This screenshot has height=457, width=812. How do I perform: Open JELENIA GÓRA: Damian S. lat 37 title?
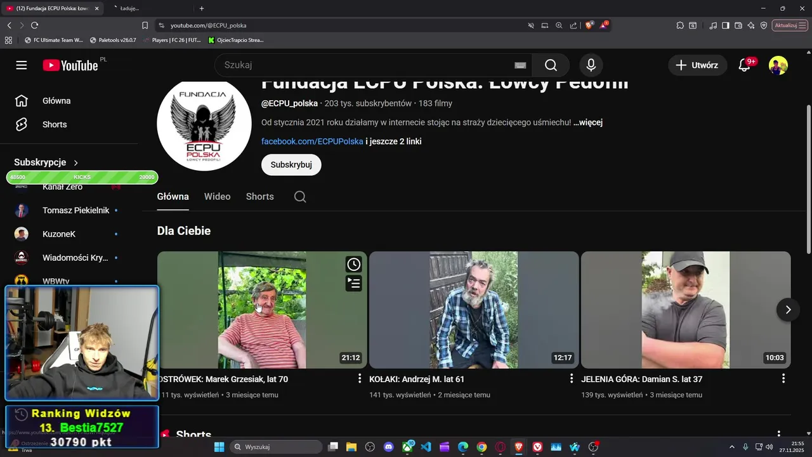coord(641,379)
